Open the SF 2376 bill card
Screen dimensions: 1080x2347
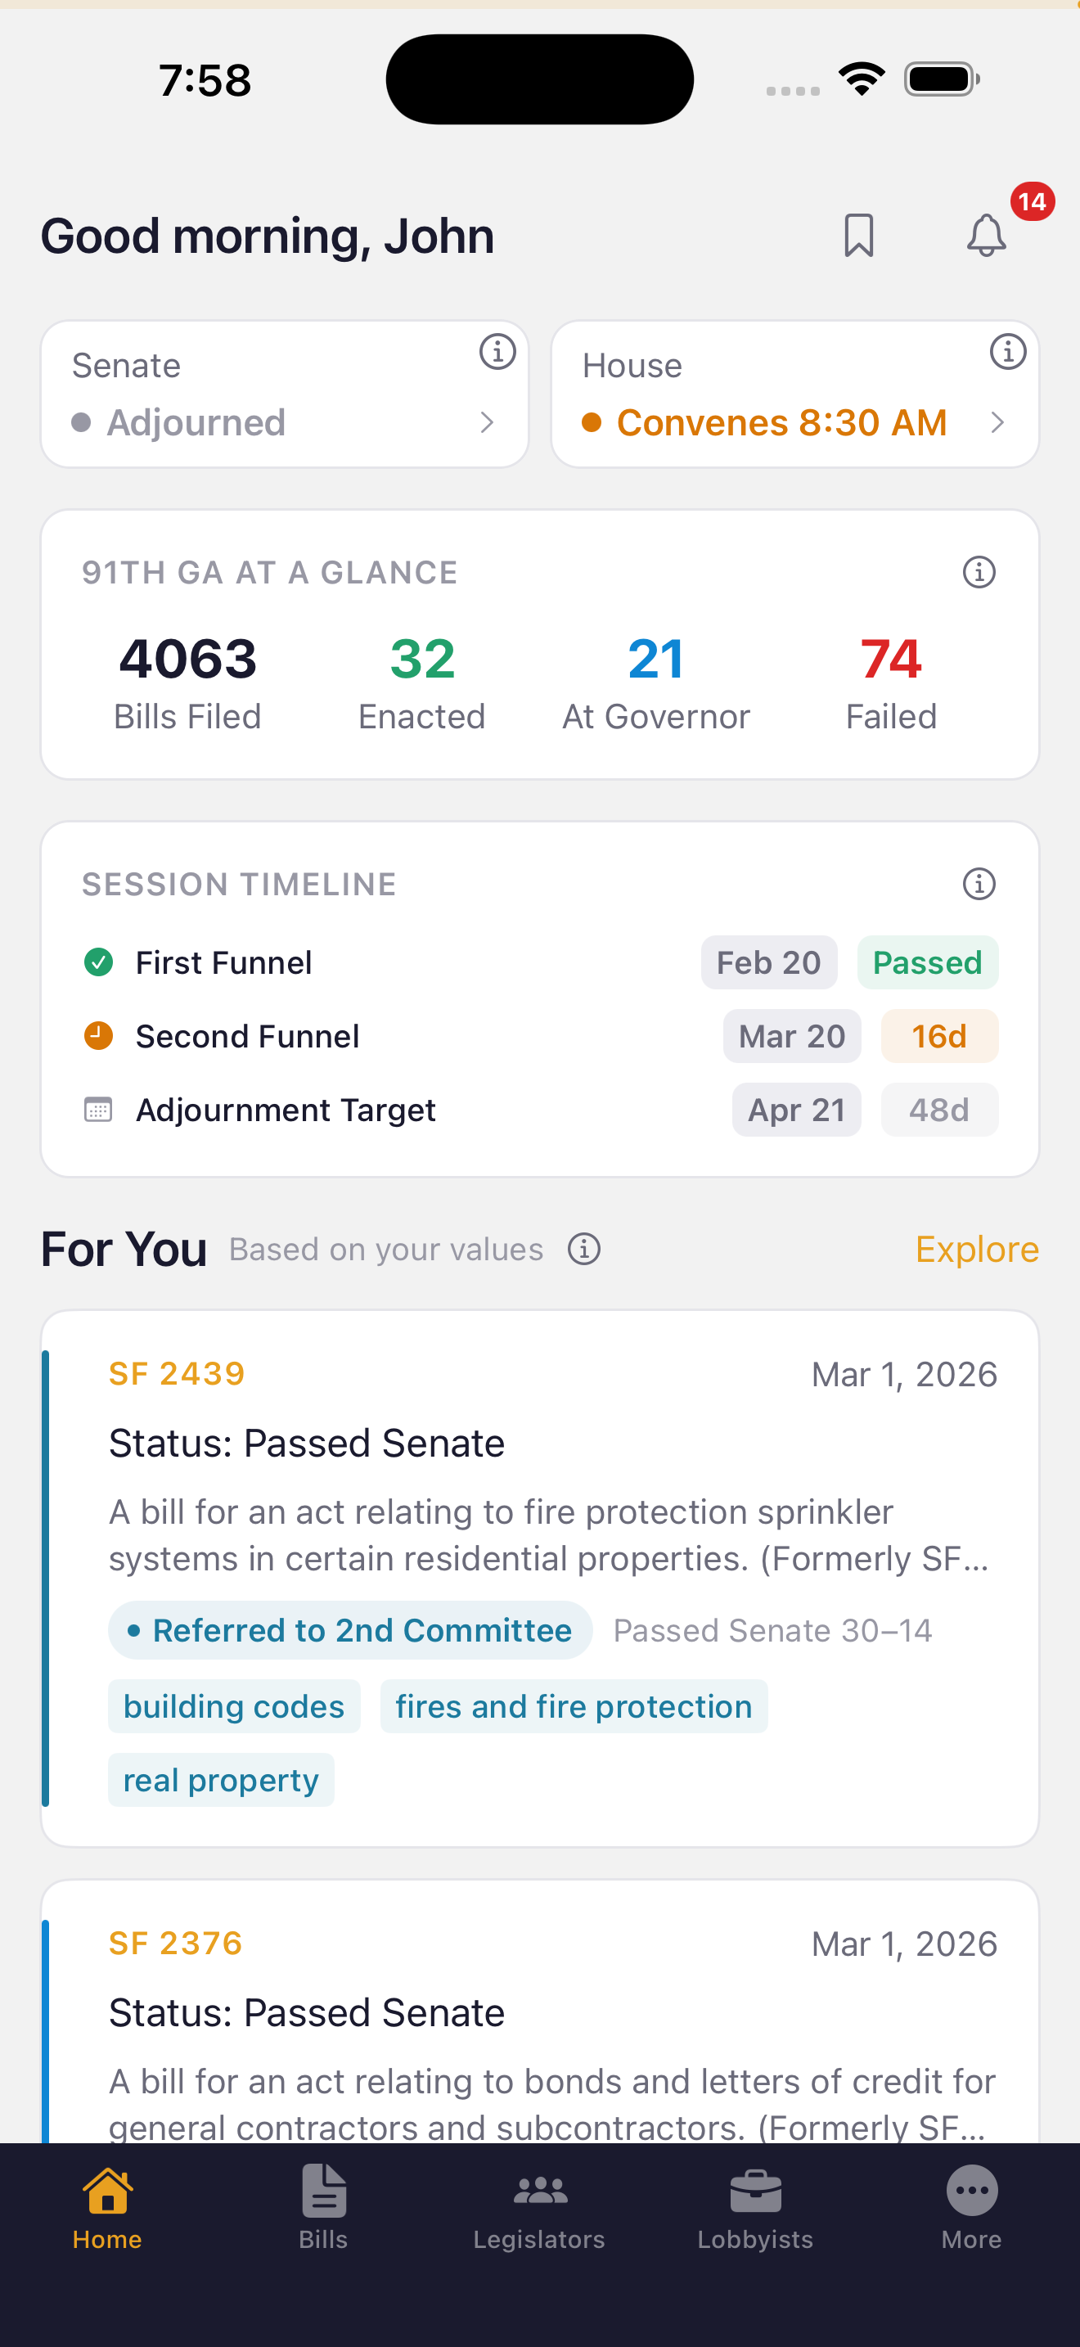539,2014
